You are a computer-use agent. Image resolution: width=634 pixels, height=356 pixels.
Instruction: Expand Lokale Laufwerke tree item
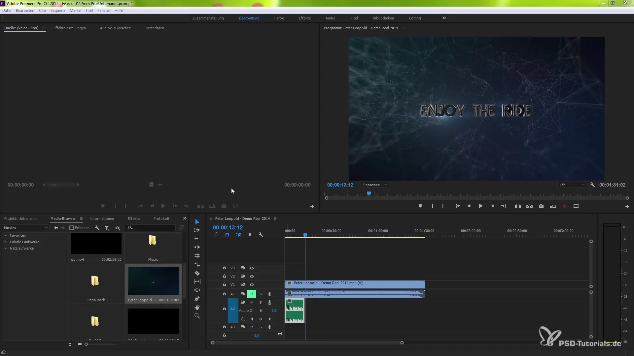pyautogui.click(x=6, y=242)
